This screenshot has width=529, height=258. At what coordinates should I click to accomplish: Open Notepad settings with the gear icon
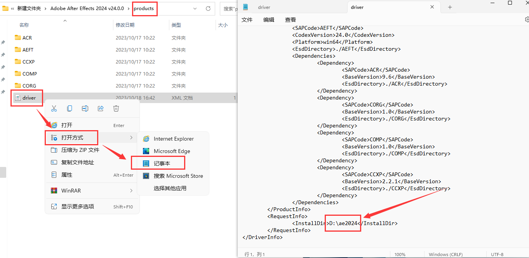point(527,19)
